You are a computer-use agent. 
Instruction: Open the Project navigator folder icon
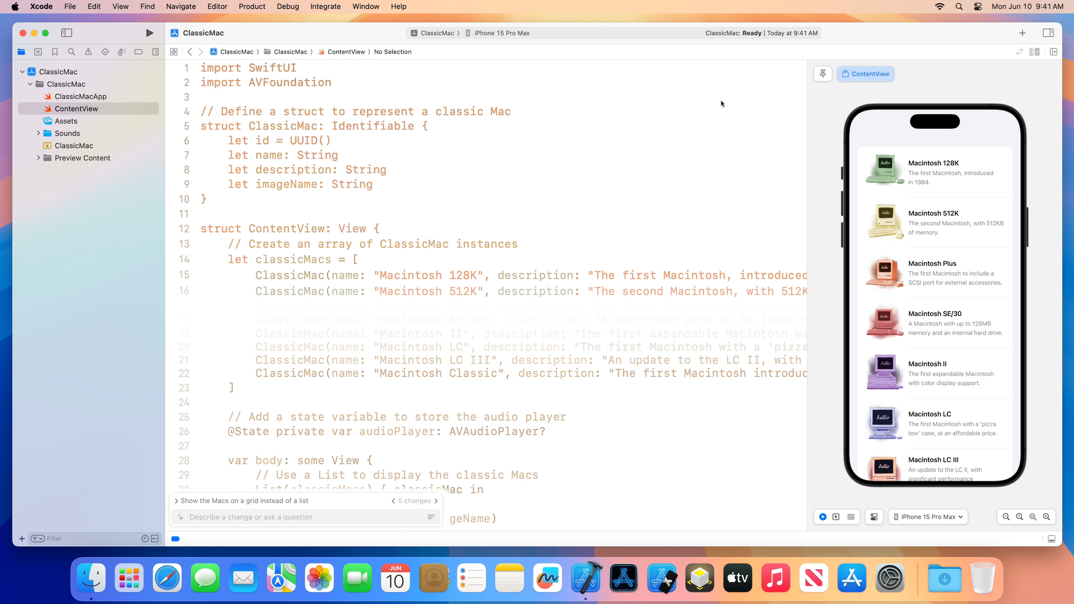click(21, 52)
